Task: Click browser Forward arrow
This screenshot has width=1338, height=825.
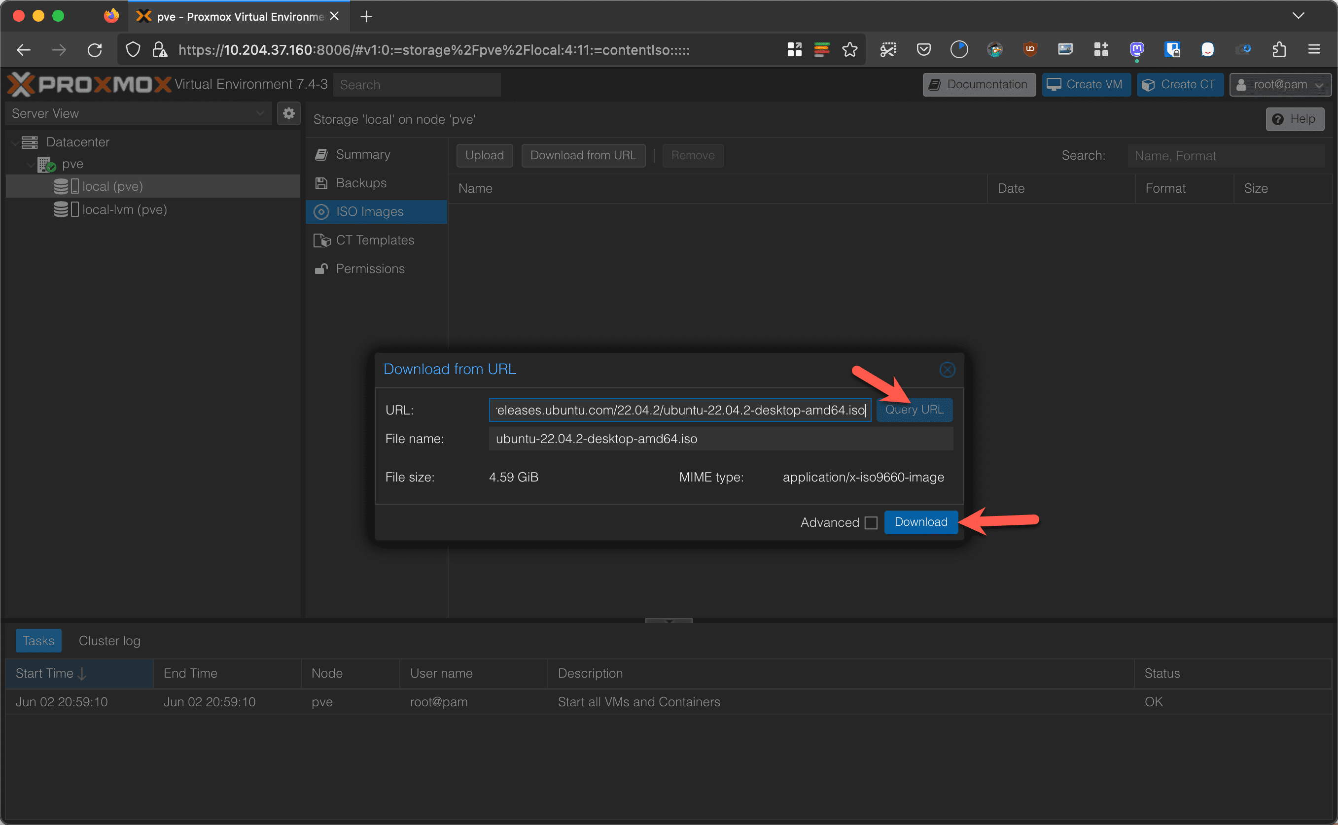Action: [x=59, y=50]
